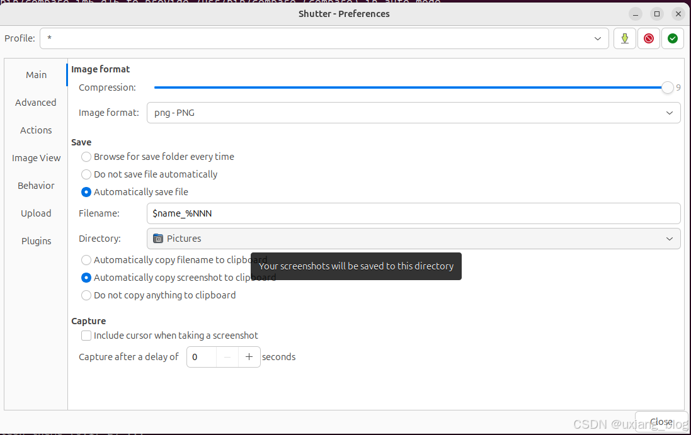
Task: Switch to the Advanced tab
Action: point(36,103)
